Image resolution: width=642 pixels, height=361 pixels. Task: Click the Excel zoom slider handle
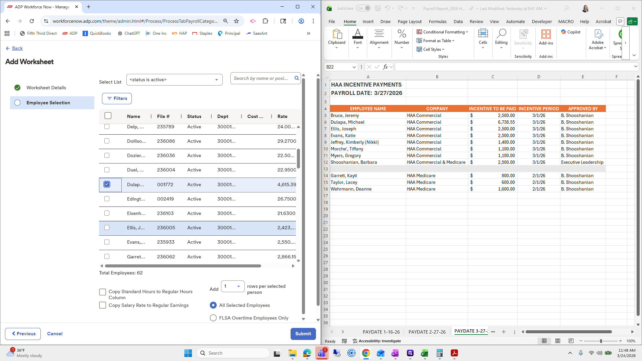point(601,341)
